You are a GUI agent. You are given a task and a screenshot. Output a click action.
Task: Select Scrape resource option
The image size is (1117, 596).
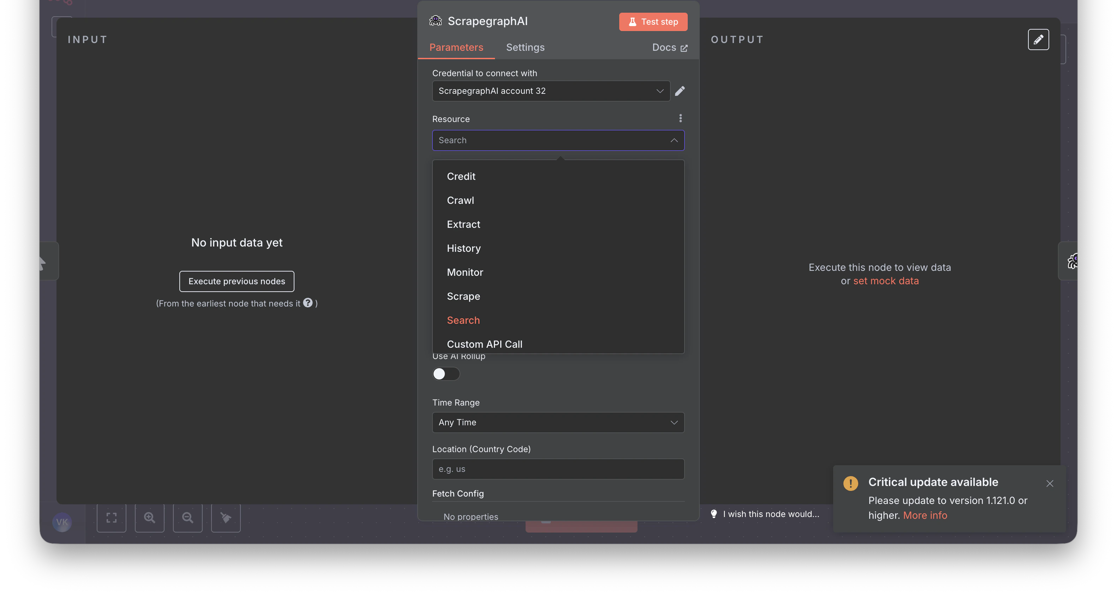[x=558, y=296]
